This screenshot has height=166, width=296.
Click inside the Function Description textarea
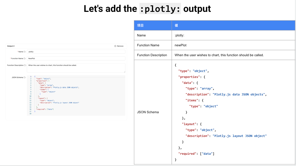[76, 68]
